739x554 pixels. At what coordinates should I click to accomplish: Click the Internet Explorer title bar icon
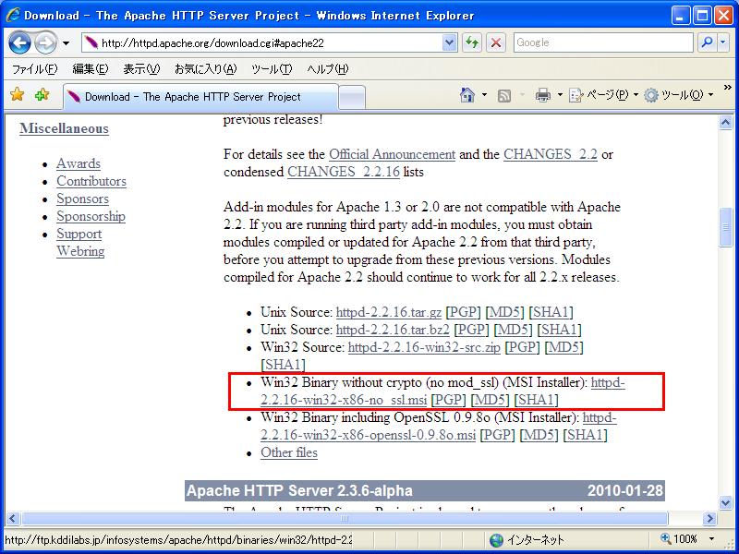coord(13,15)
